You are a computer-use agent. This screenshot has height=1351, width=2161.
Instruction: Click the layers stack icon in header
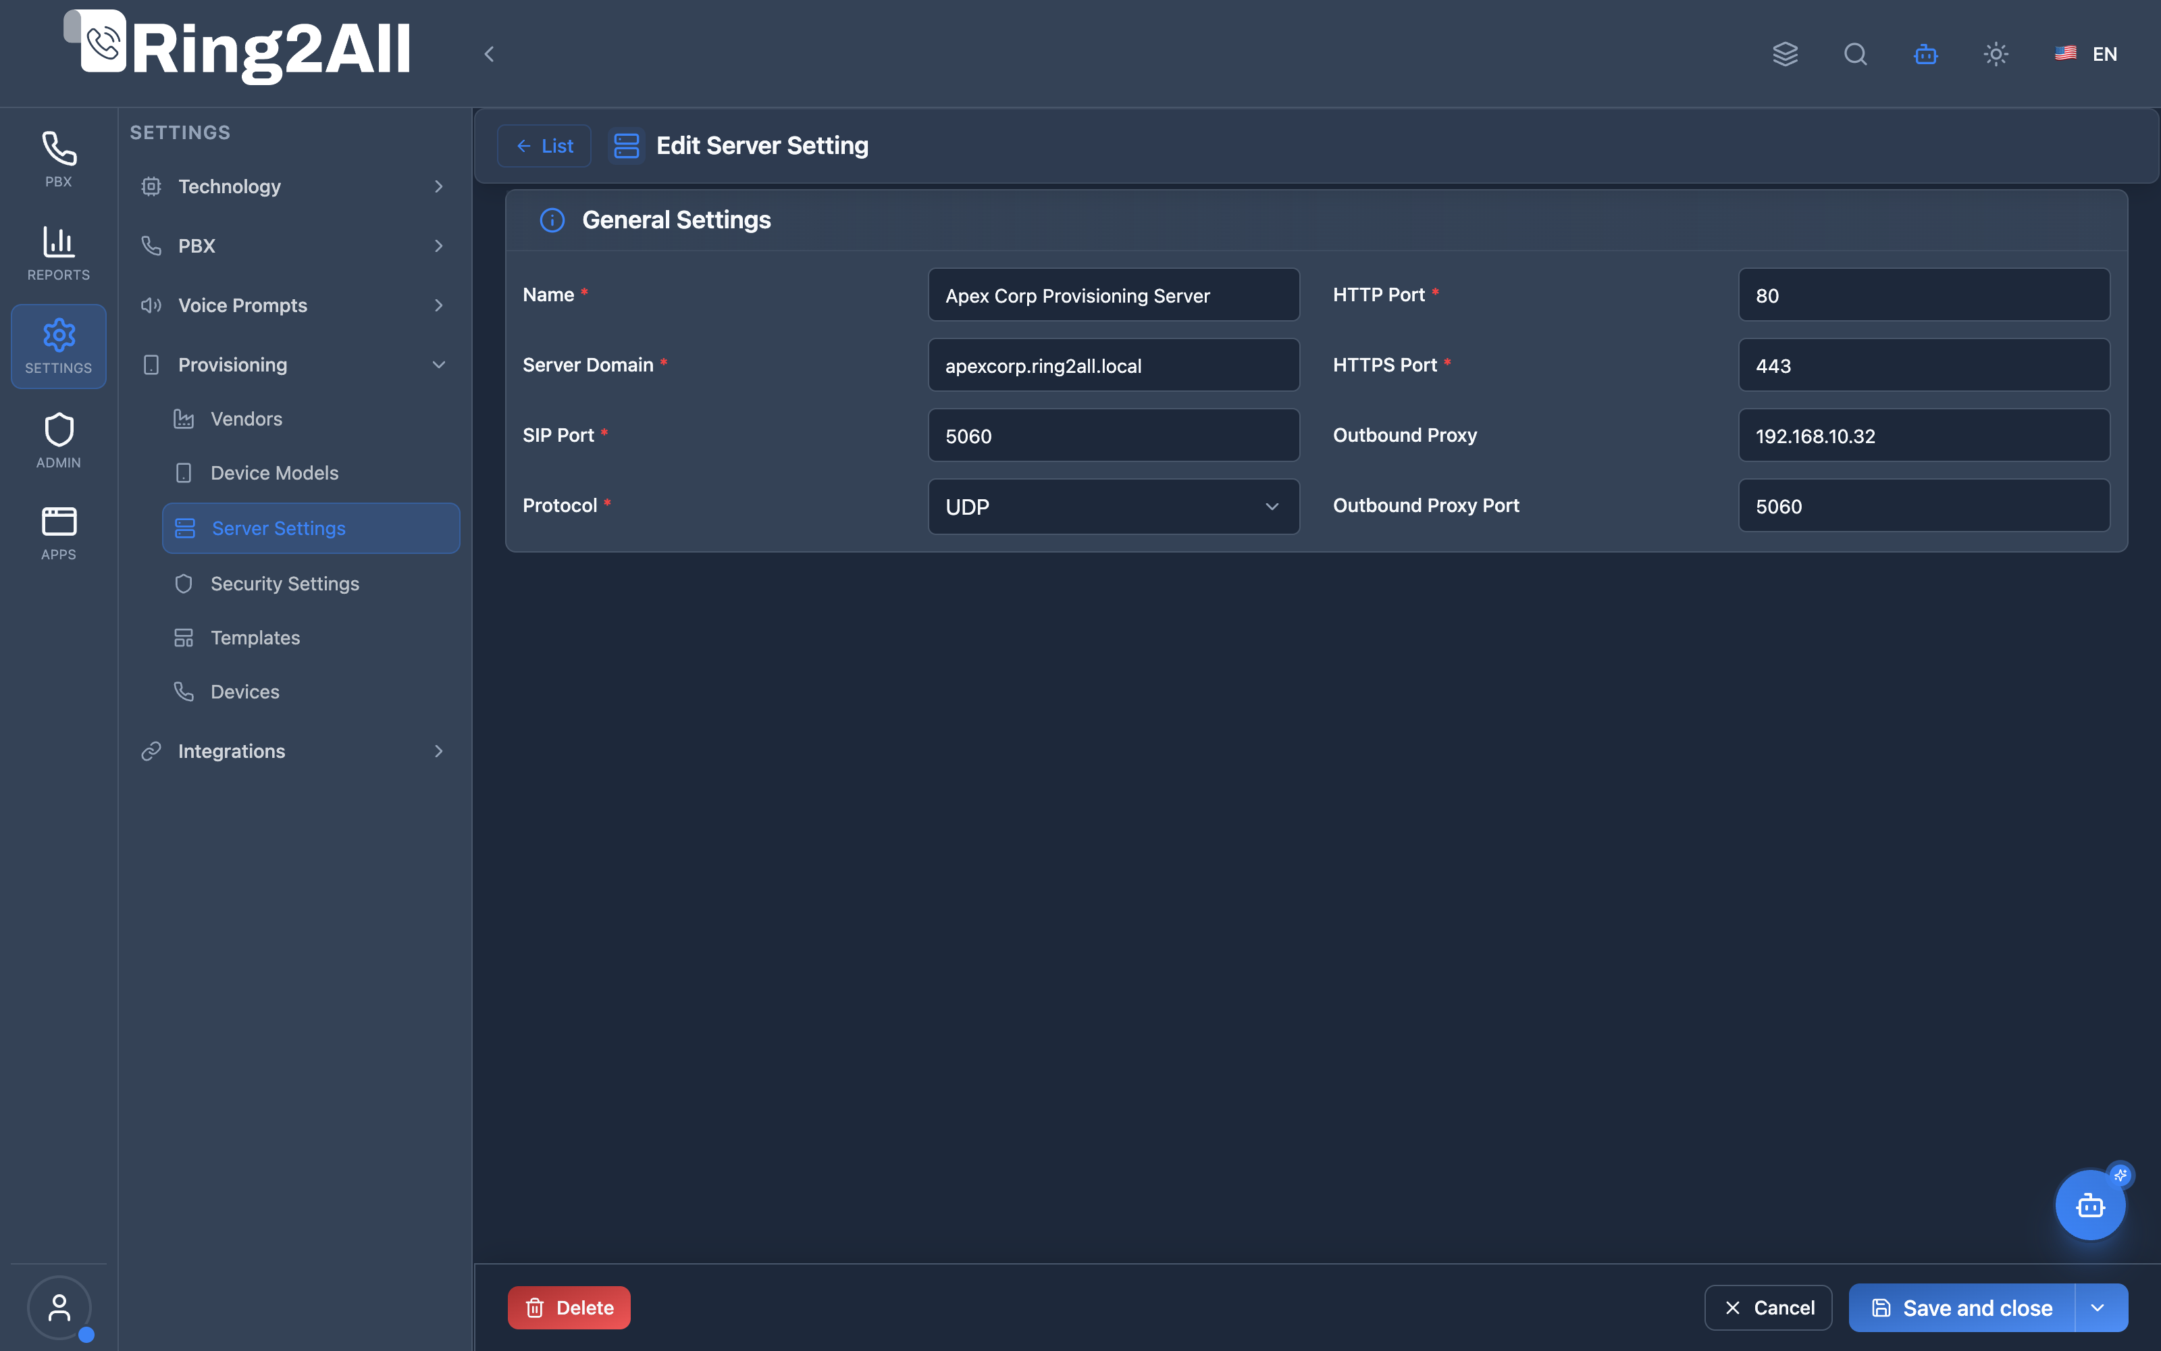1785,53
